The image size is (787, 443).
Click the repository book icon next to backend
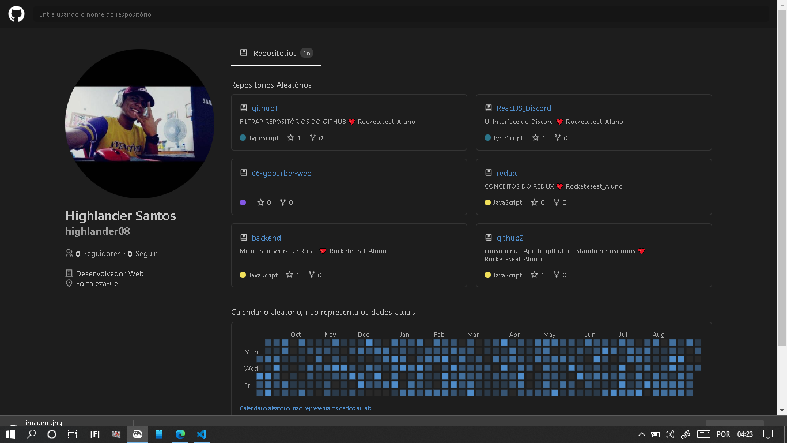243,237
